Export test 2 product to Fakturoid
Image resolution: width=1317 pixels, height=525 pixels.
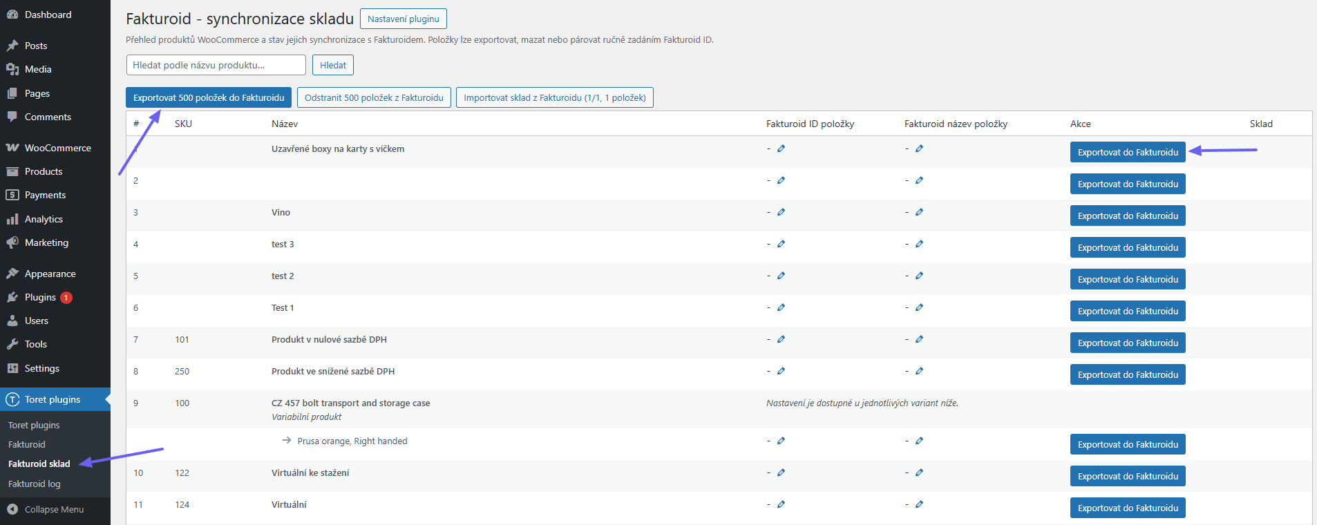pyautogui.click(x=1128, y=279)
